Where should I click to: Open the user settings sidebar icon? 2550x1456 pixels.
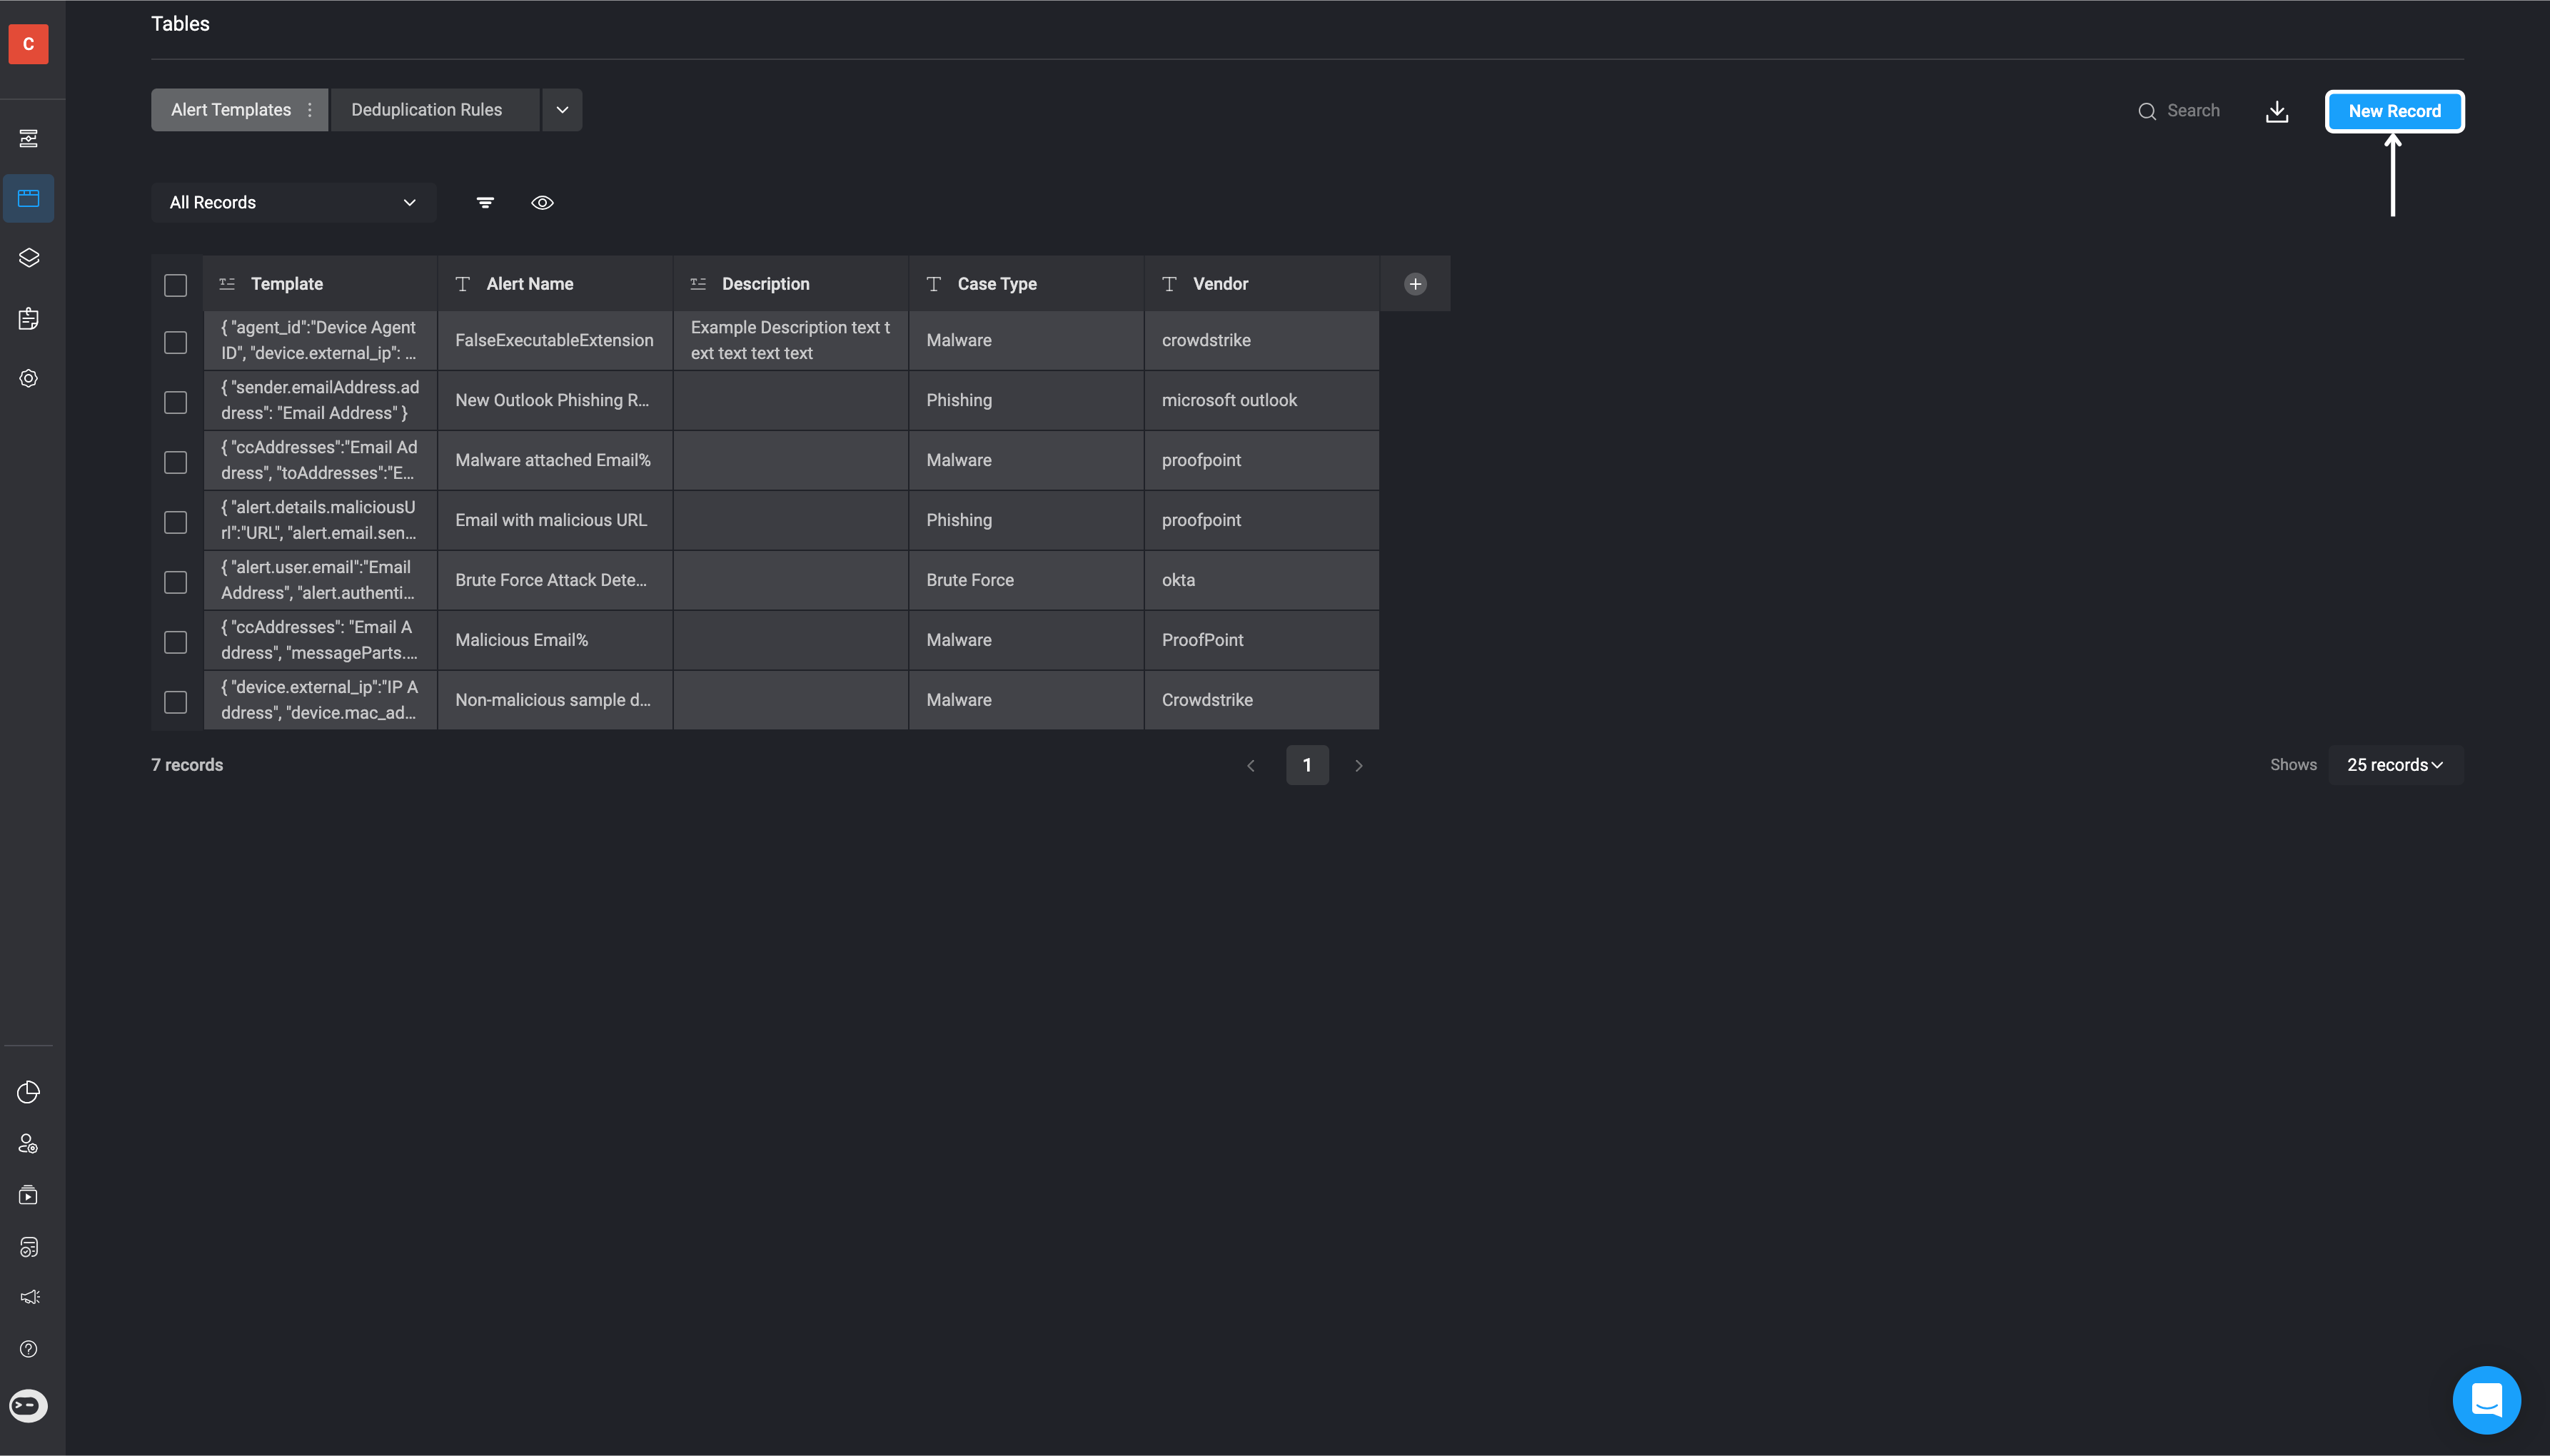pyautogui.click(x=29, y=1144)
